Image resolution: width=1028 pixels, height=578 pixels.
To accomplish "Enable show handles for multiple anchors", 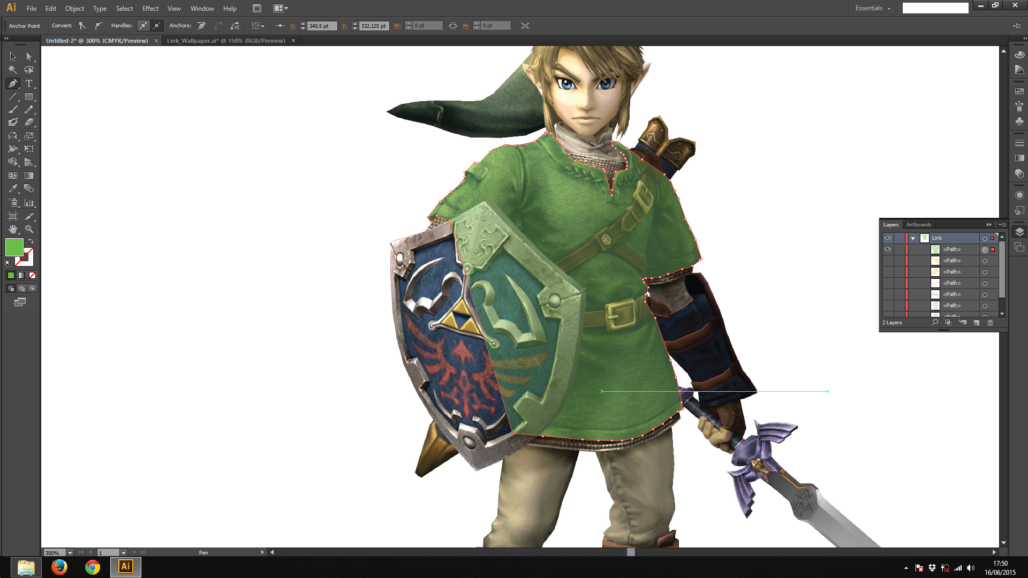I will click(x=143, y=26).
